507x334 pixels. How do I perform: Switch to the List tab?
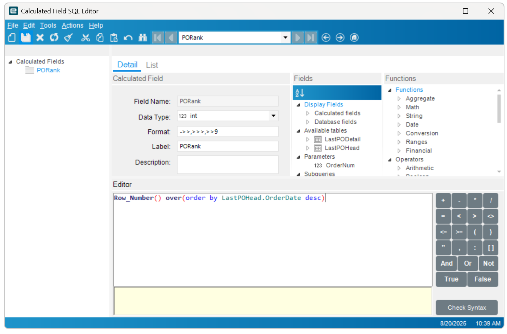152,65
